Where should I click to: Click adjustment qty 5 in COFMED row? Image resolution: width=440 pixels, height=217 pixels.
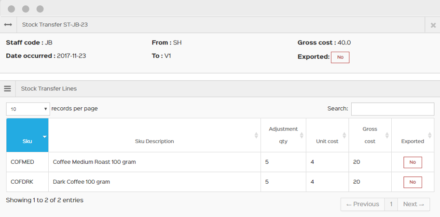tap(267, 162)
